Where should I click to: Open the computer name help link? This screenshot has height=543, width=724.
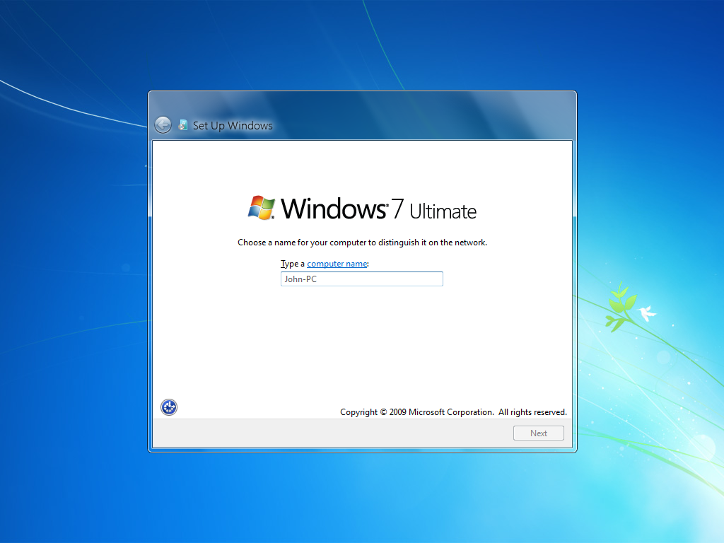(x=337, y=264)
